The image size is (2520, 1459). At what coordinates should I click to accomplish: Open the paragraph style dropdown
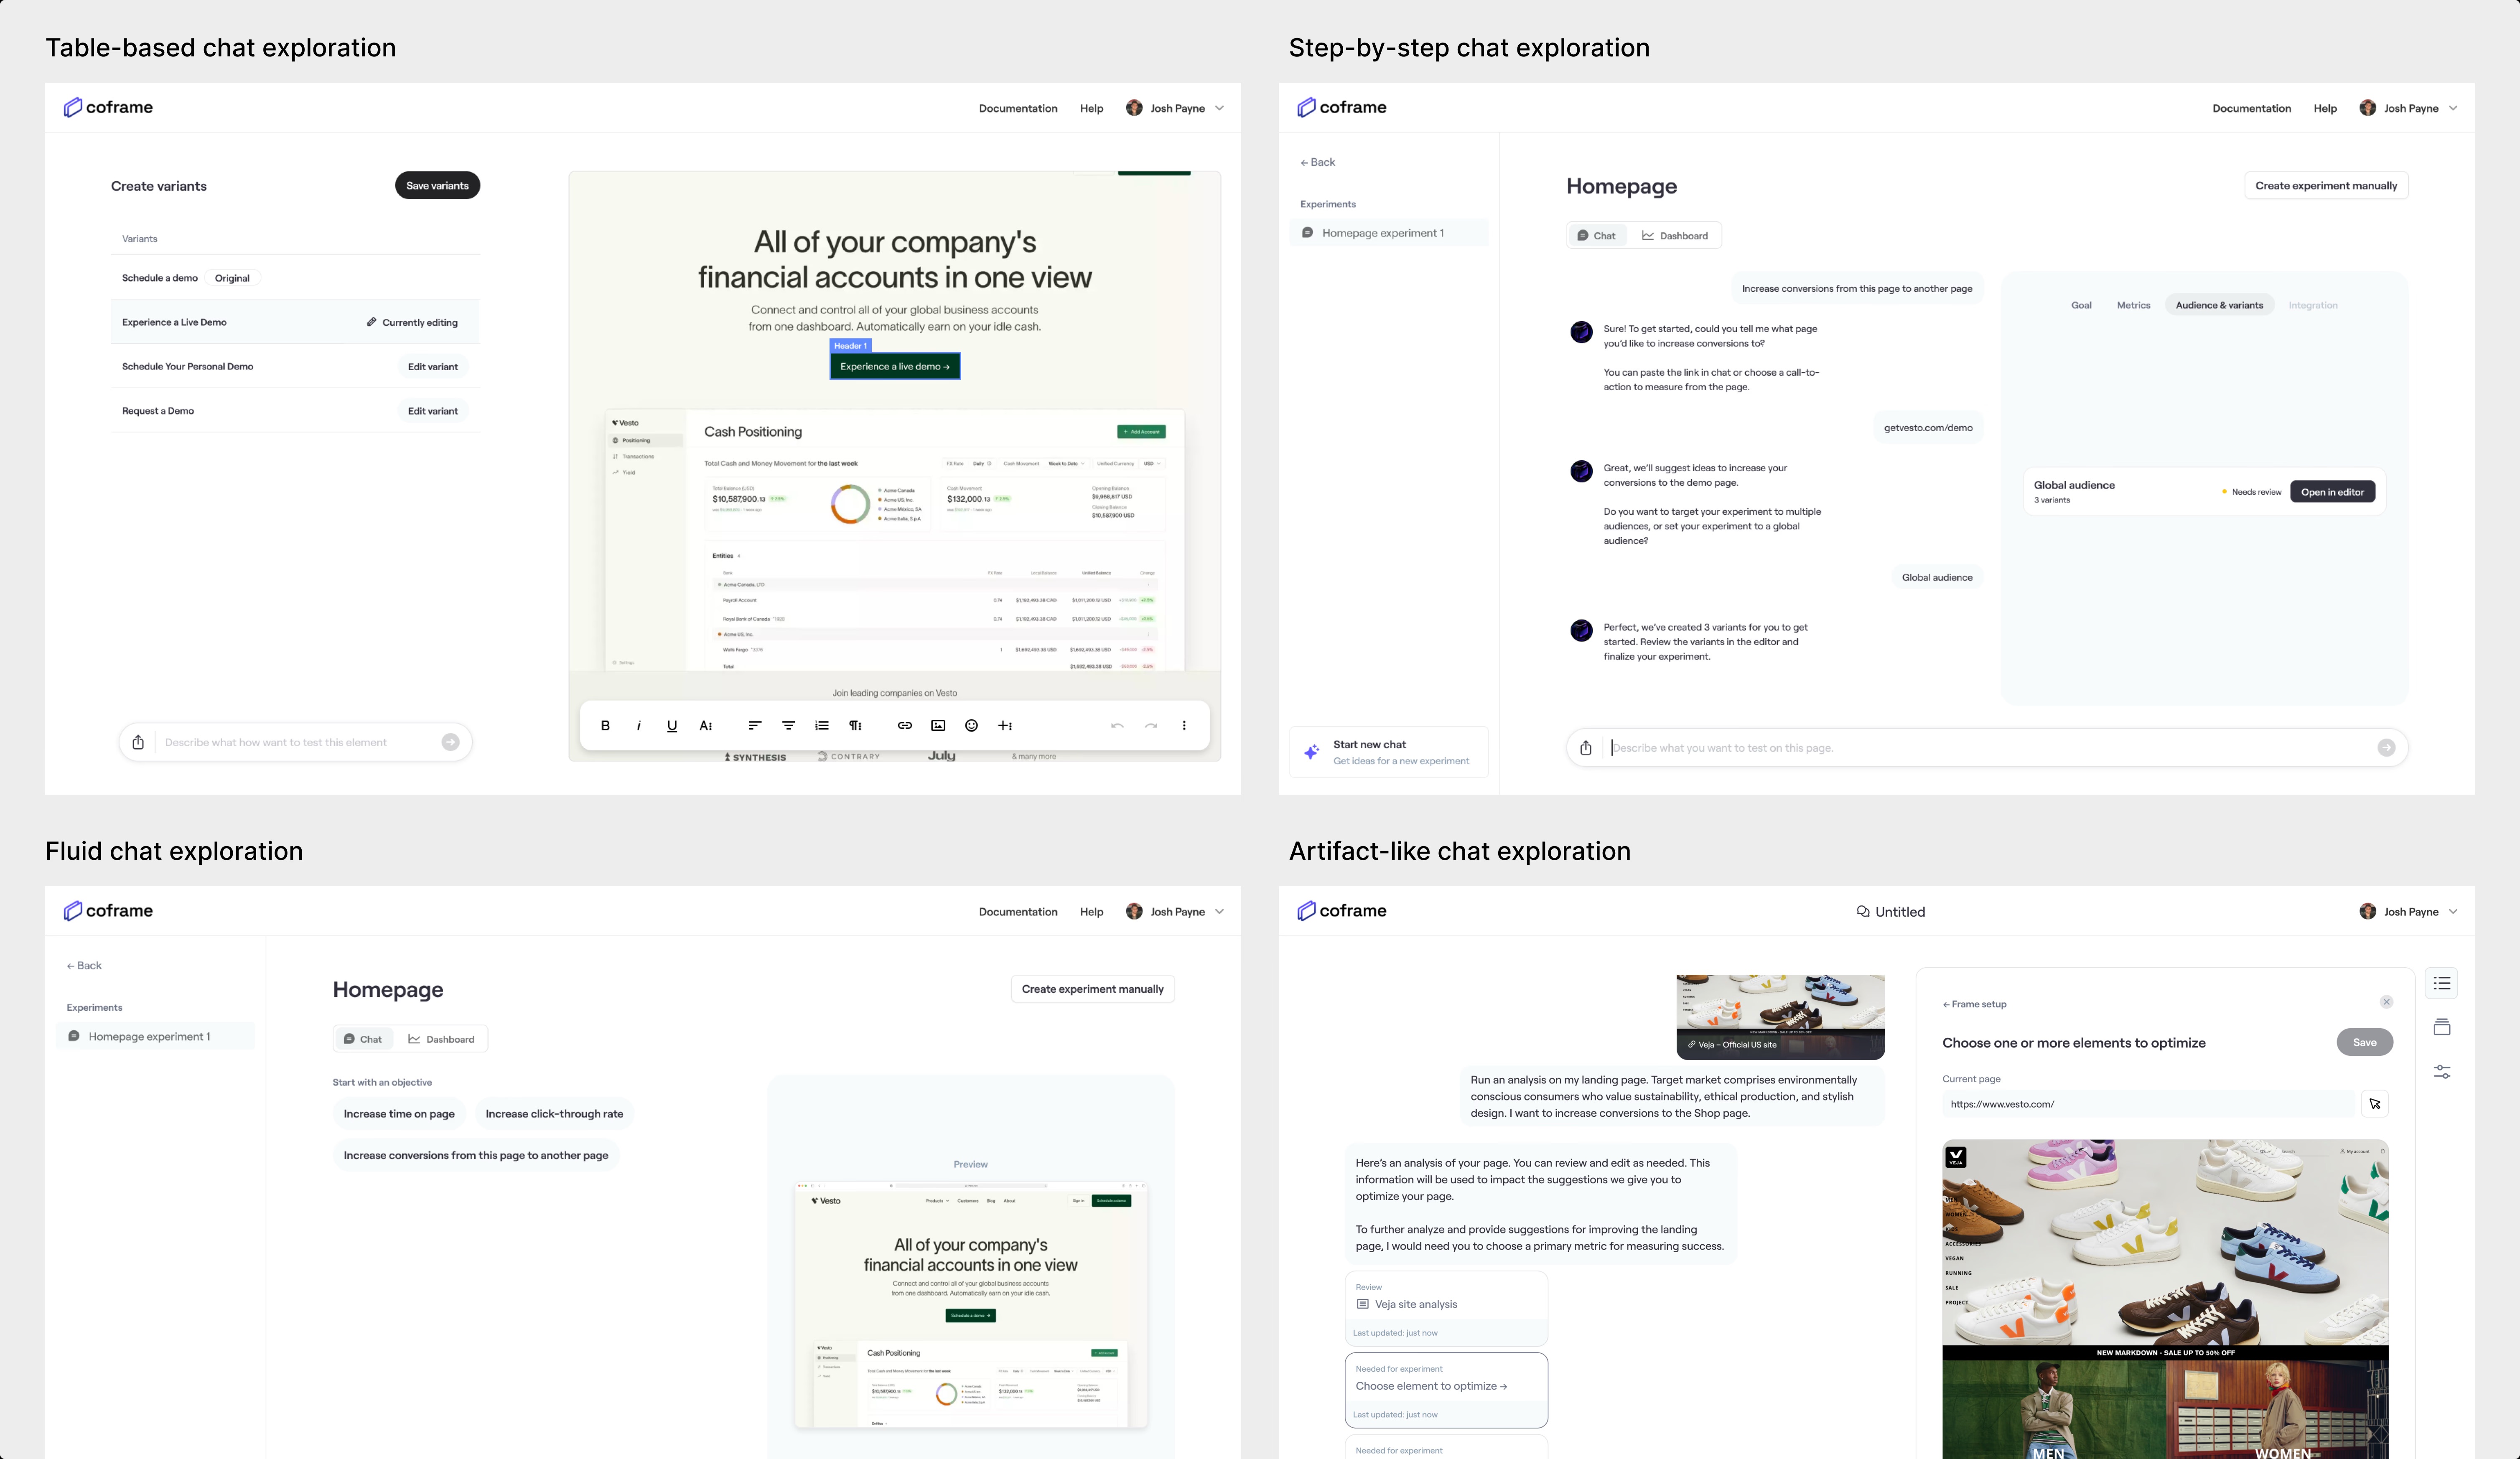click(x=856, y=726)
